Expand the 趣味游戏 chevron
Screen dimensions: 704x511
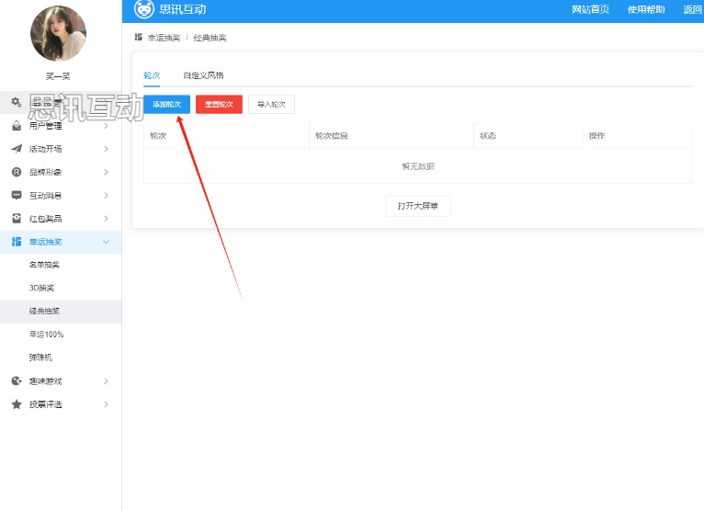tap(106, 381)
